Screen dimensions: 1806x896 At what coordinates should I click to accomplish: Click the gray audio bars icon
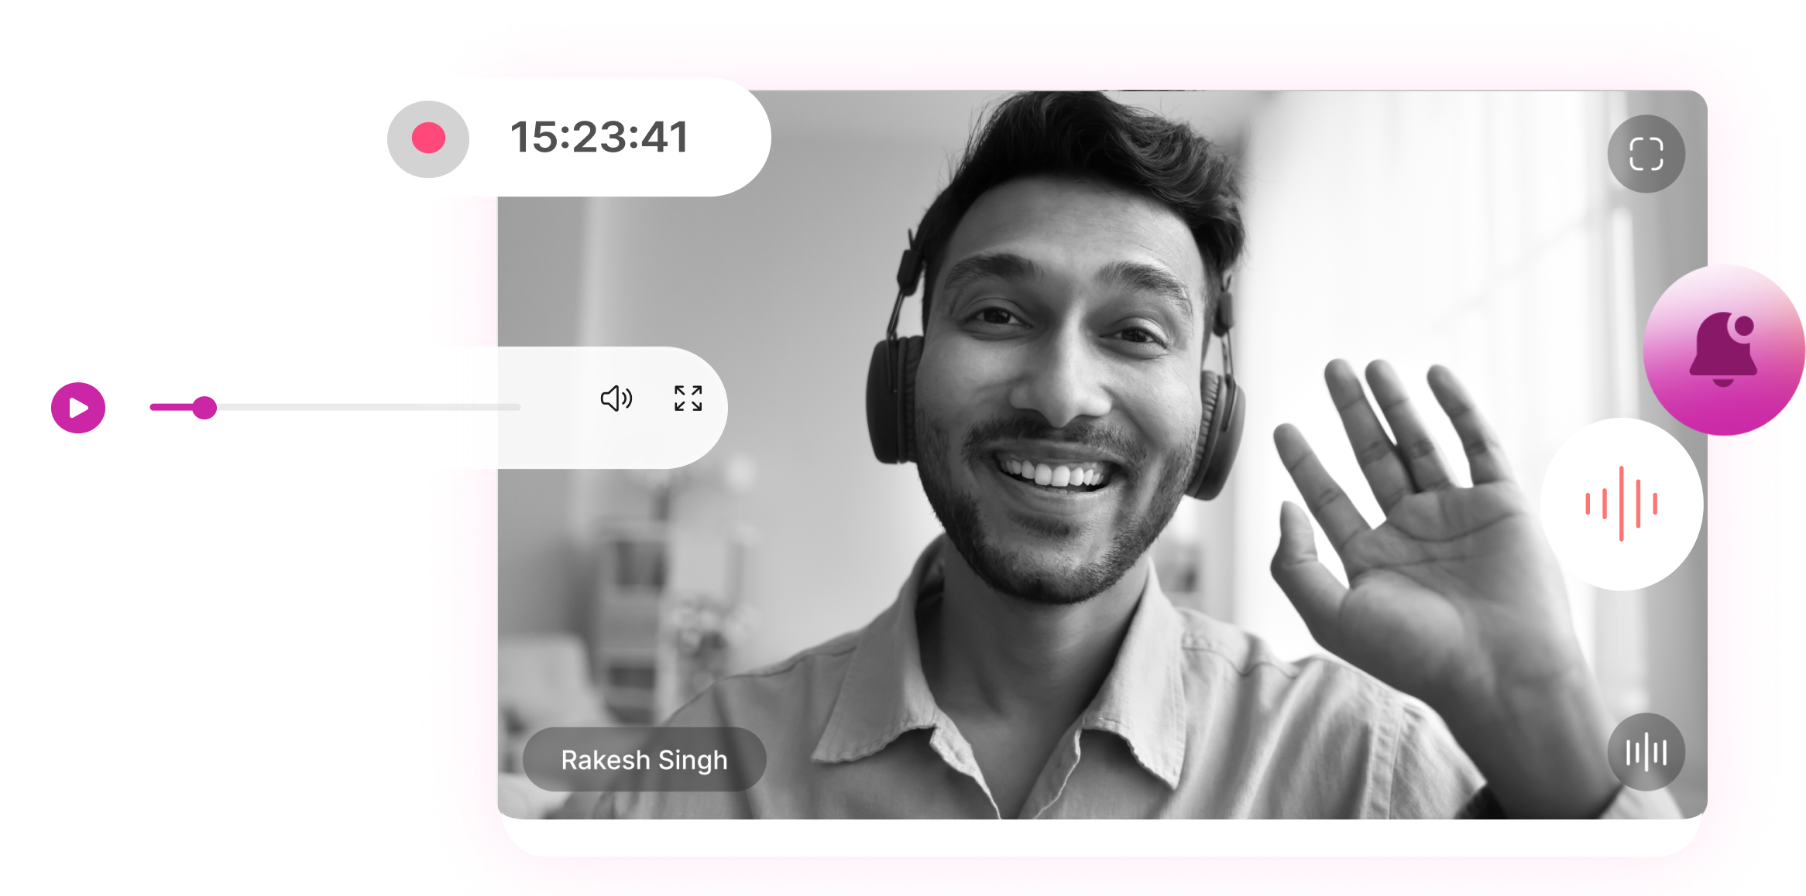pos(1646,751)
